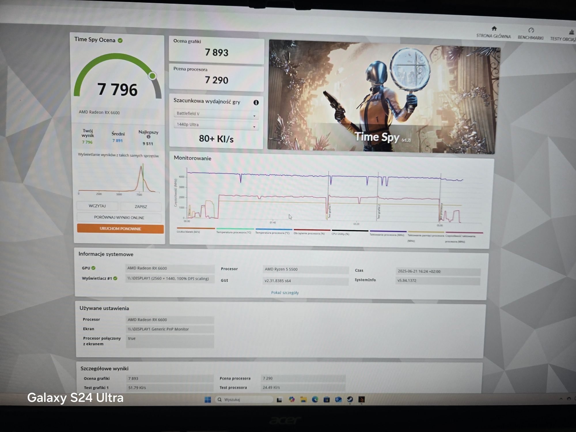
Task: Click the DISPLAY1 2560 × 1440 display field
Action: click(170, 279)
